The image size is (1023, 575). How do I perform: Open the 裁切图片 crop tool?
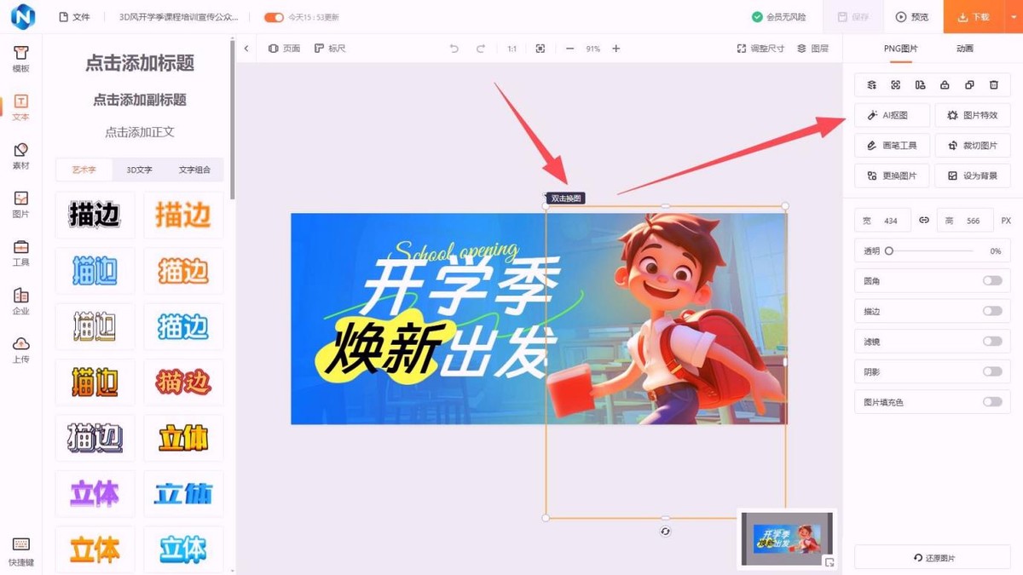coord(973,145)
